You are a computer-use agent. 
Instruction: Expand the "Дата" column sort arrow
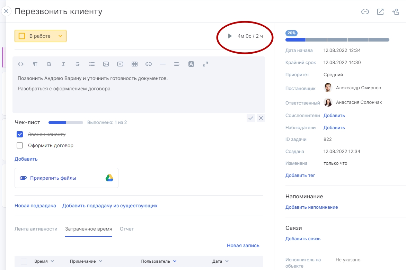pyautogui.click(x=227, y=261)
